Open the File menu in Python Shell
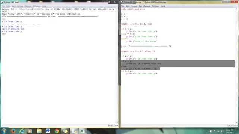Screen dimensions: 239x134 click(3, 6)
